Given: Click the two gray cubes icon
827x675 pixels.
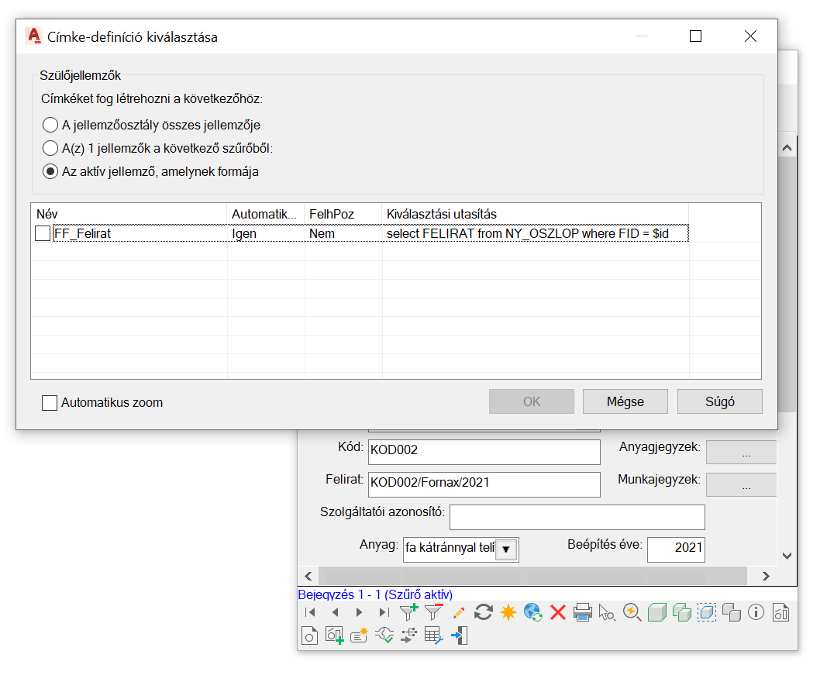Looking at the screenshot, I should (732, 612).
